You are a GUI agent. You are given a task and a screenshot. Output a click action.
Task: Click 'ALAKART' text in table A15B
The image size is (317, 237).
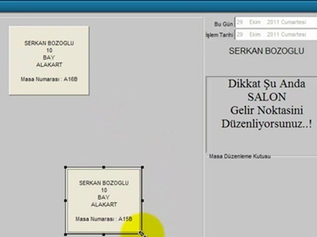(104, 204)
